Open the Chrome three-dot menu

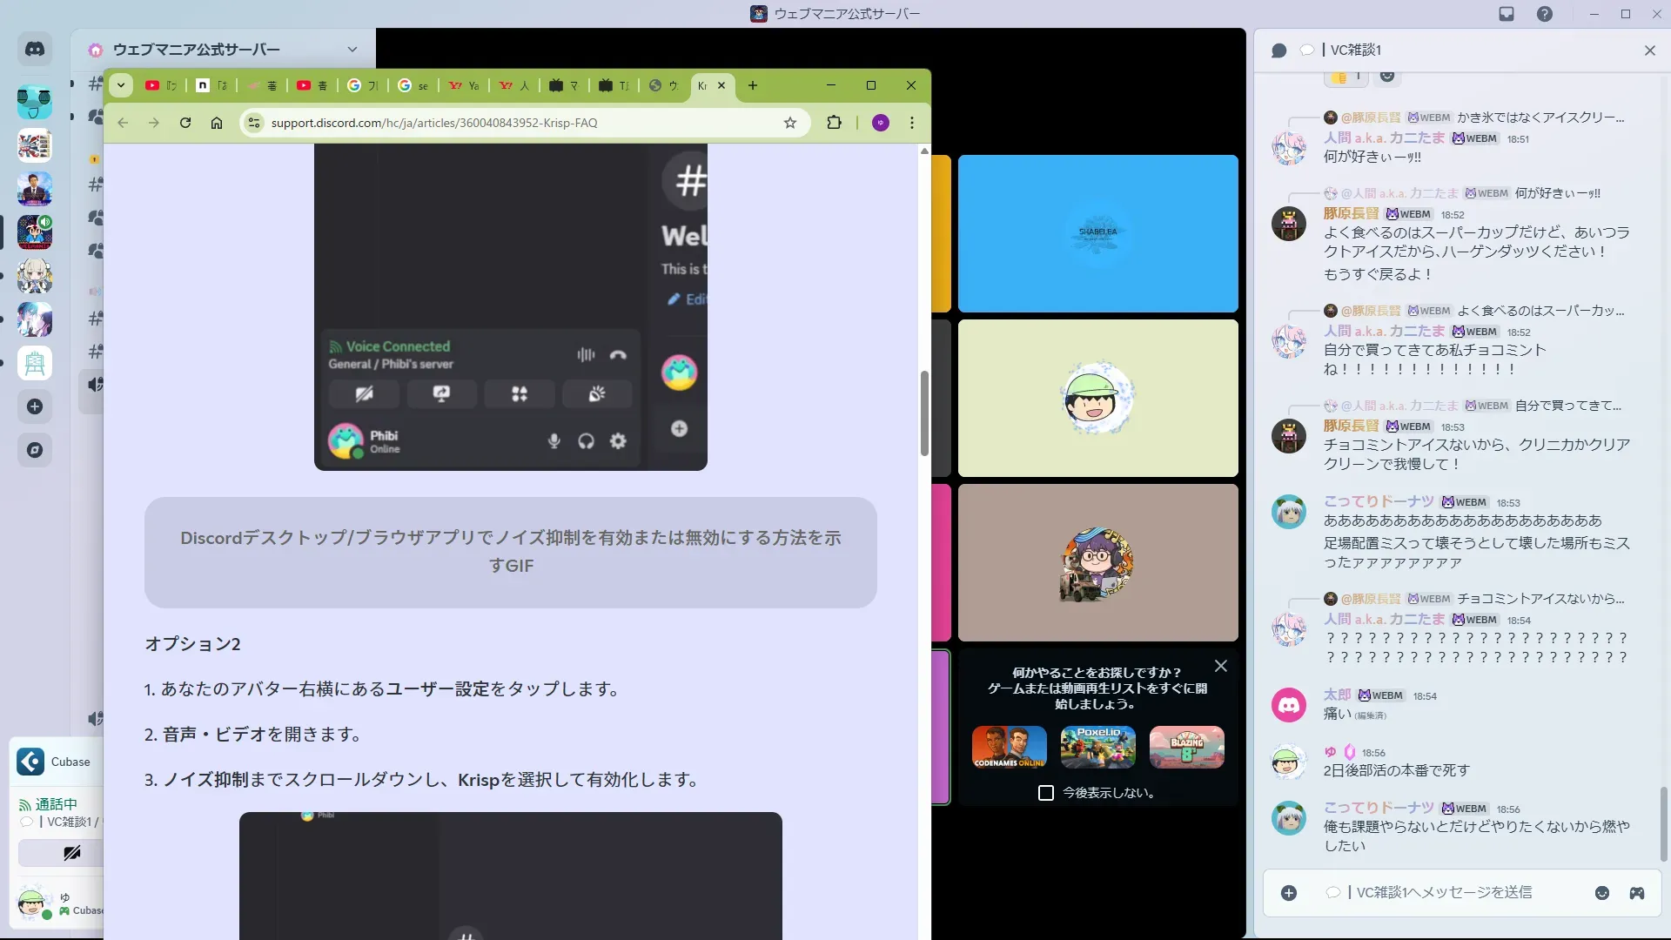pyautogui.click(x=912, y=123)
